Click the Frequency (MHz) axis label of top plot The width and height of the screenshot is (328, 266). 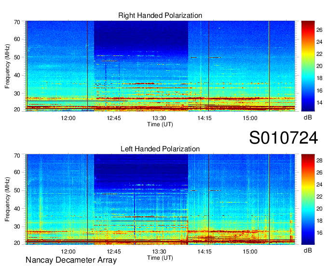coord(7,66)
